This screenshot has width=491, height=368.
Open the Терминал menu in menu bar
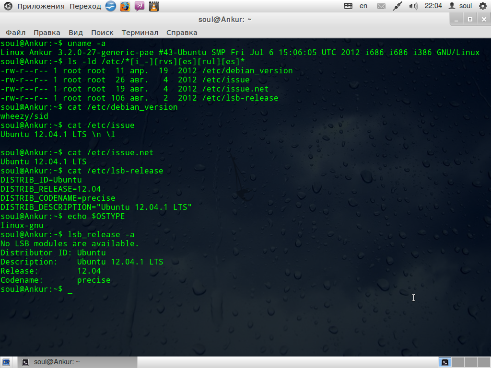pyautogui.click(x=140, y=33)
